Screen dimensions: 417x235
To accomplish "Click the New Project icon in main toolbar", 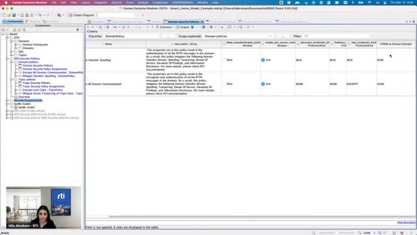I will 5,15.
